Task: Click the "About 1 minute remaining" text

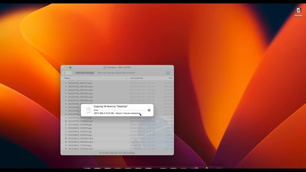Action: click(128, 113)
